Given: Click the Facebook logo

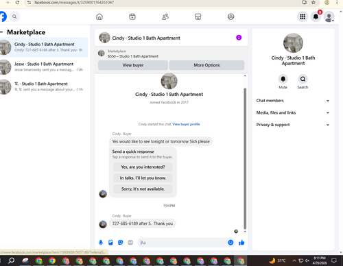Looking at the screenshot, I should (x=3, y=16).
